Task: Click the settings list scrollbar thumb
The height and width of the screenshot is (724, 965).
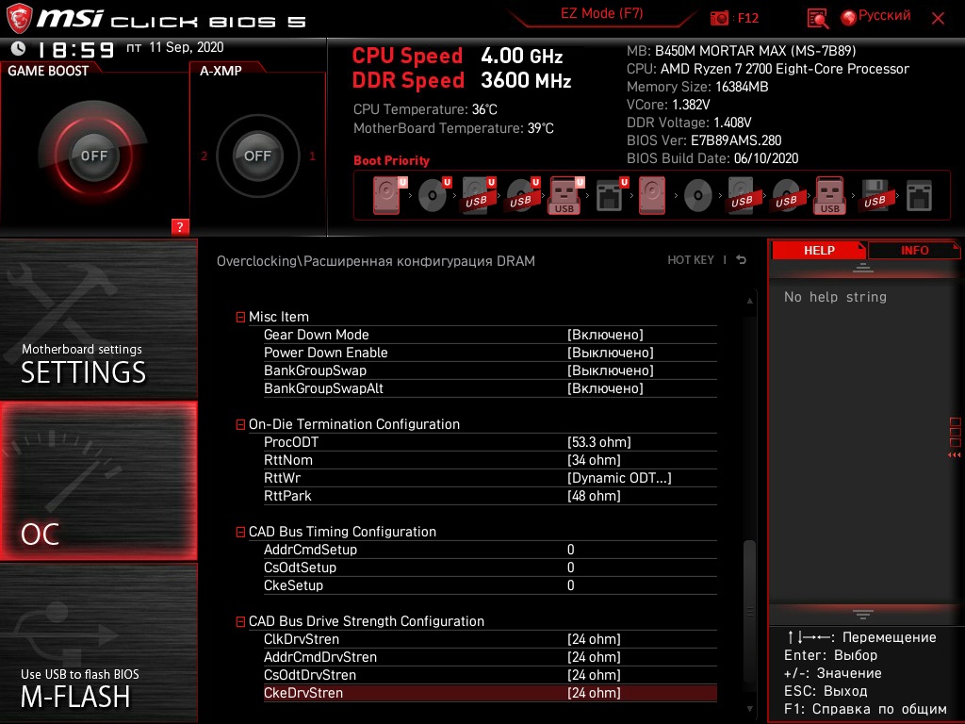Action: click(x=749, y=610)
